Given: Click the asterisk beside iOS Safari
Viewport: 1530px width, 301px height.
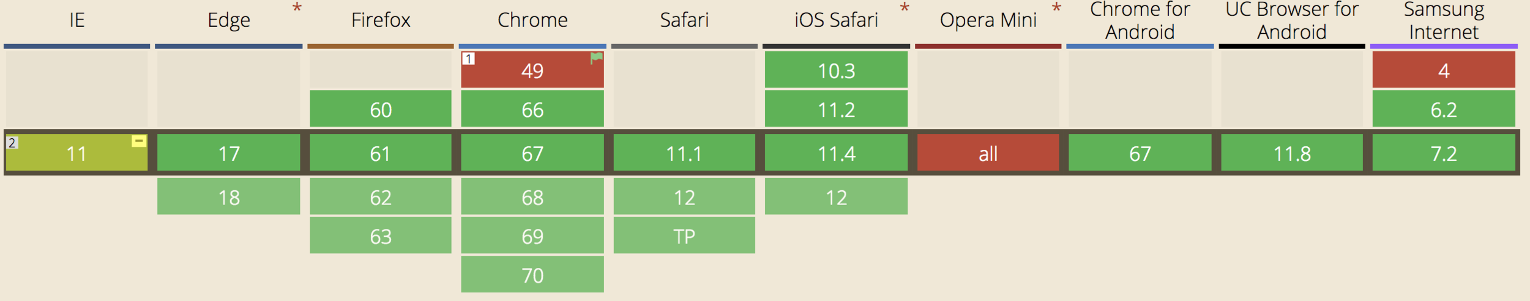Looking at the screenshot, I should click(x=904, y=9).
